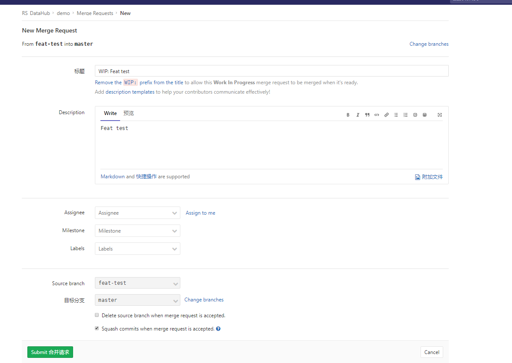Insert a bulleted list

[x=396, y=115]
